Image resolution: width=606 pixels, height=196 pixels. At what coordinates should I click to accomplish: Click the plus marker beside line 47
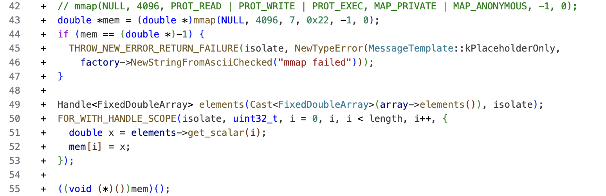click(43, 77)
